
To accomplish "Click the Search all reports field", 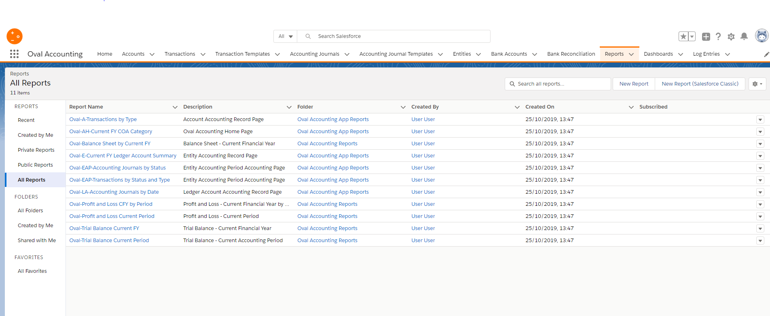I will pyautogui.click(x=558, y=84).
